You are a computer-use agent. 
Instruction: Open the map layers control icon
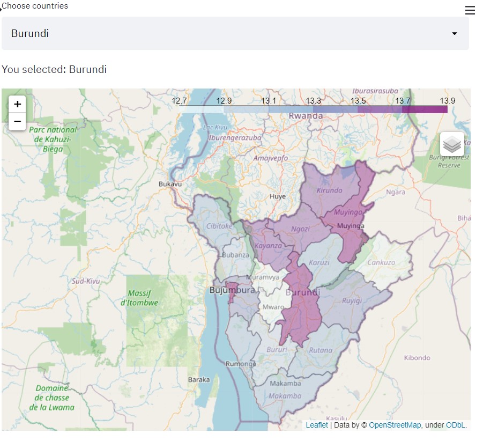click(452, 144)
